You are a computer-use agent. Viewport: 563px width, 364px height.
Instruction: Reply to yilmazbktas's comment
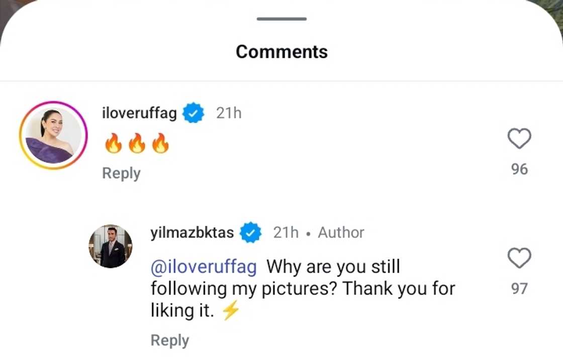[169, 340]
